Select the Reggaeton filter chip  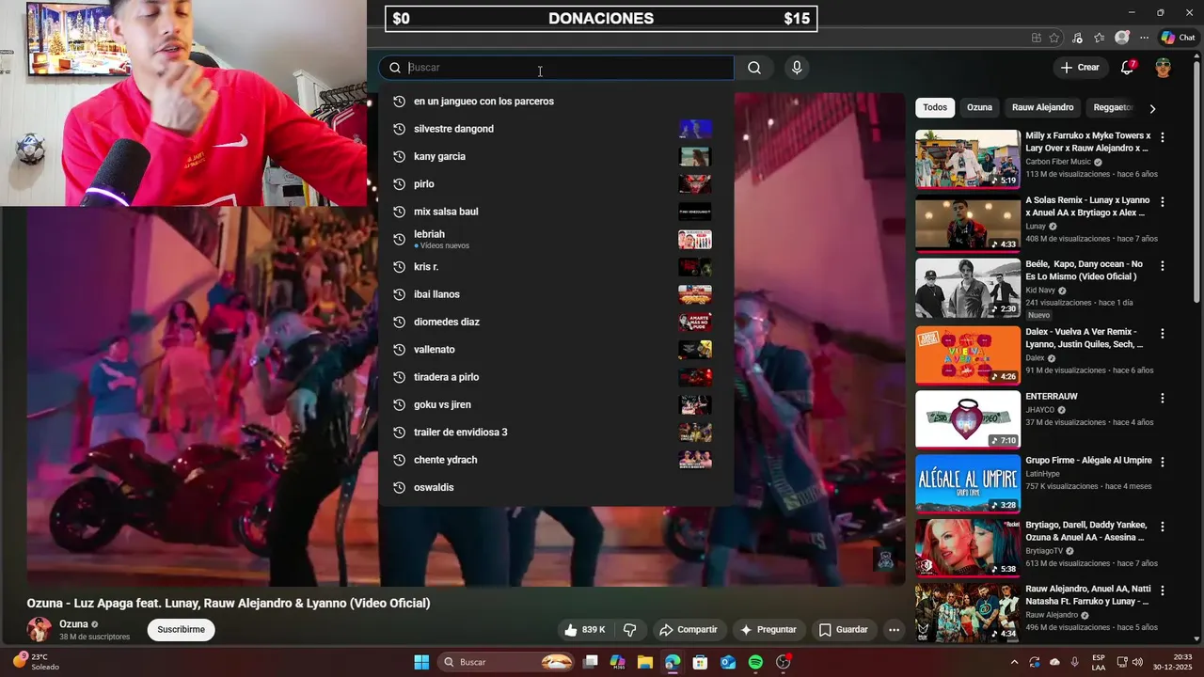coord(1113,107)
